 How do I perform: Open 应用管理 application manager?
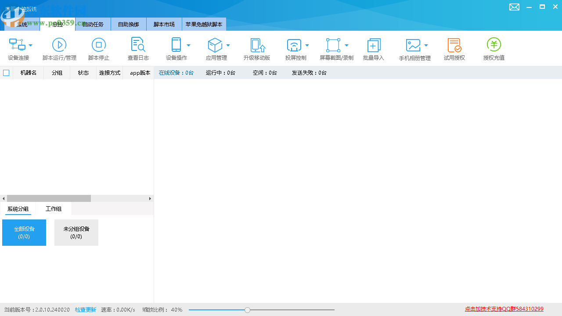[x=215, y=45]
